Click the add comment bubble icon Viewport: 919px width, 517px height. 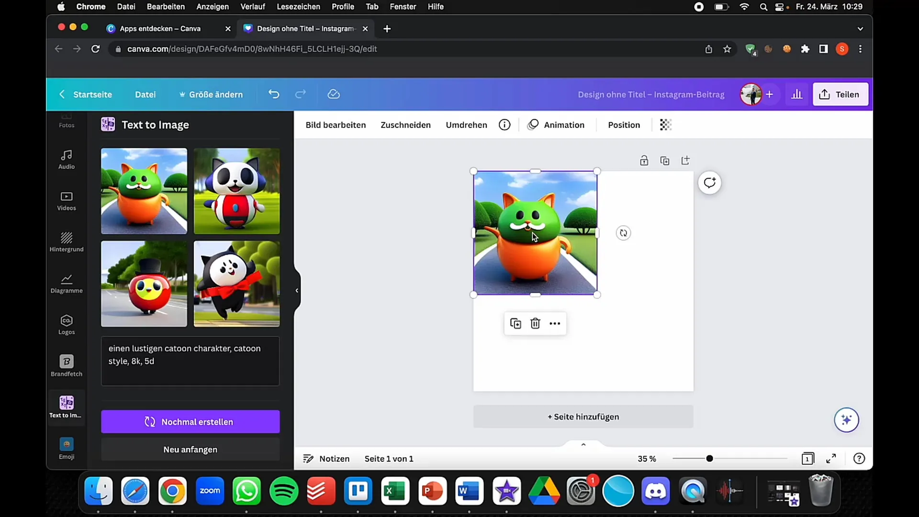pyautogui.click(x=709, y=183)
